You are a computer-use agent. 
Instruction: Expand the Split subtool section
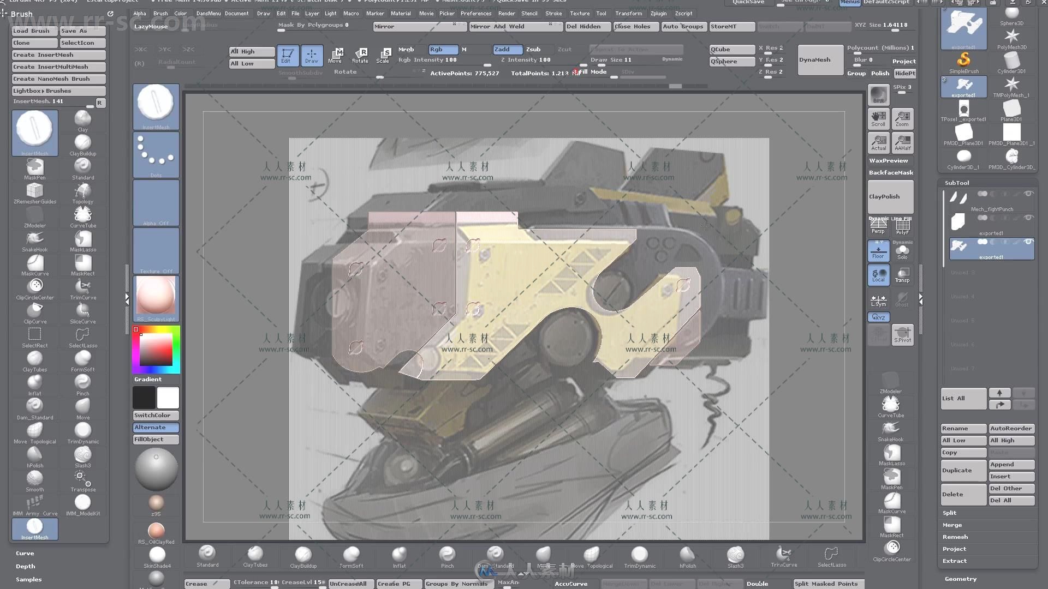(949, 513)
